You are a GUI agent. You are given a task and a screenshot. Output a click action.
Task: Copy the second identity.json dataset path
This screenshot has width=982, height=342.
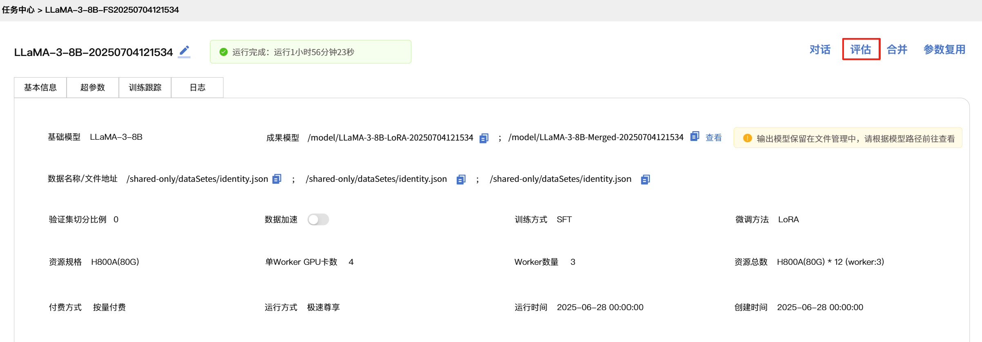[x=461, y=179]
